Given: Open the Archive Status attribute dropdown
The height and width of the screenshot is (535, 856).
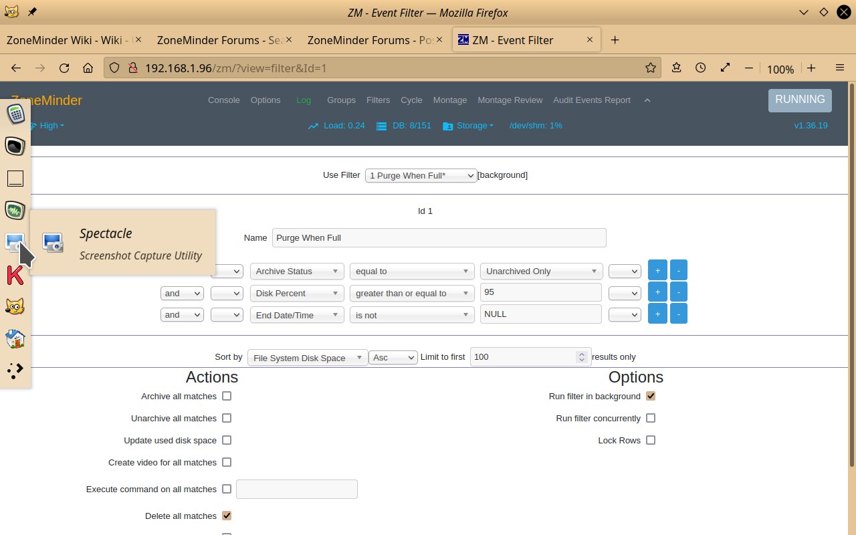Looking at the screenshot, I should point(297,271).
